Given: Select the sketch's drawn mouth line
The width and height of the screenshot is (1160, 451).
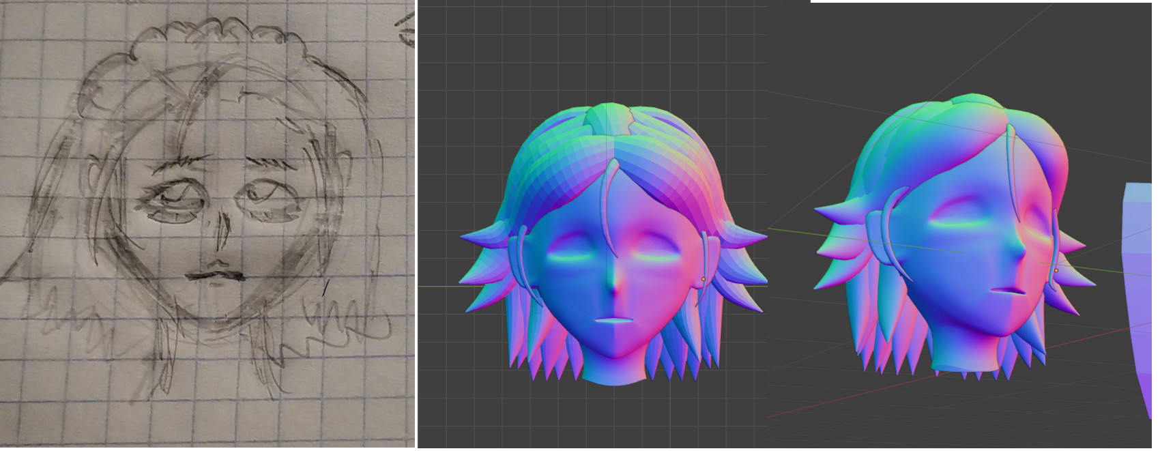Looking at the screenshot, I should [215, 276].
